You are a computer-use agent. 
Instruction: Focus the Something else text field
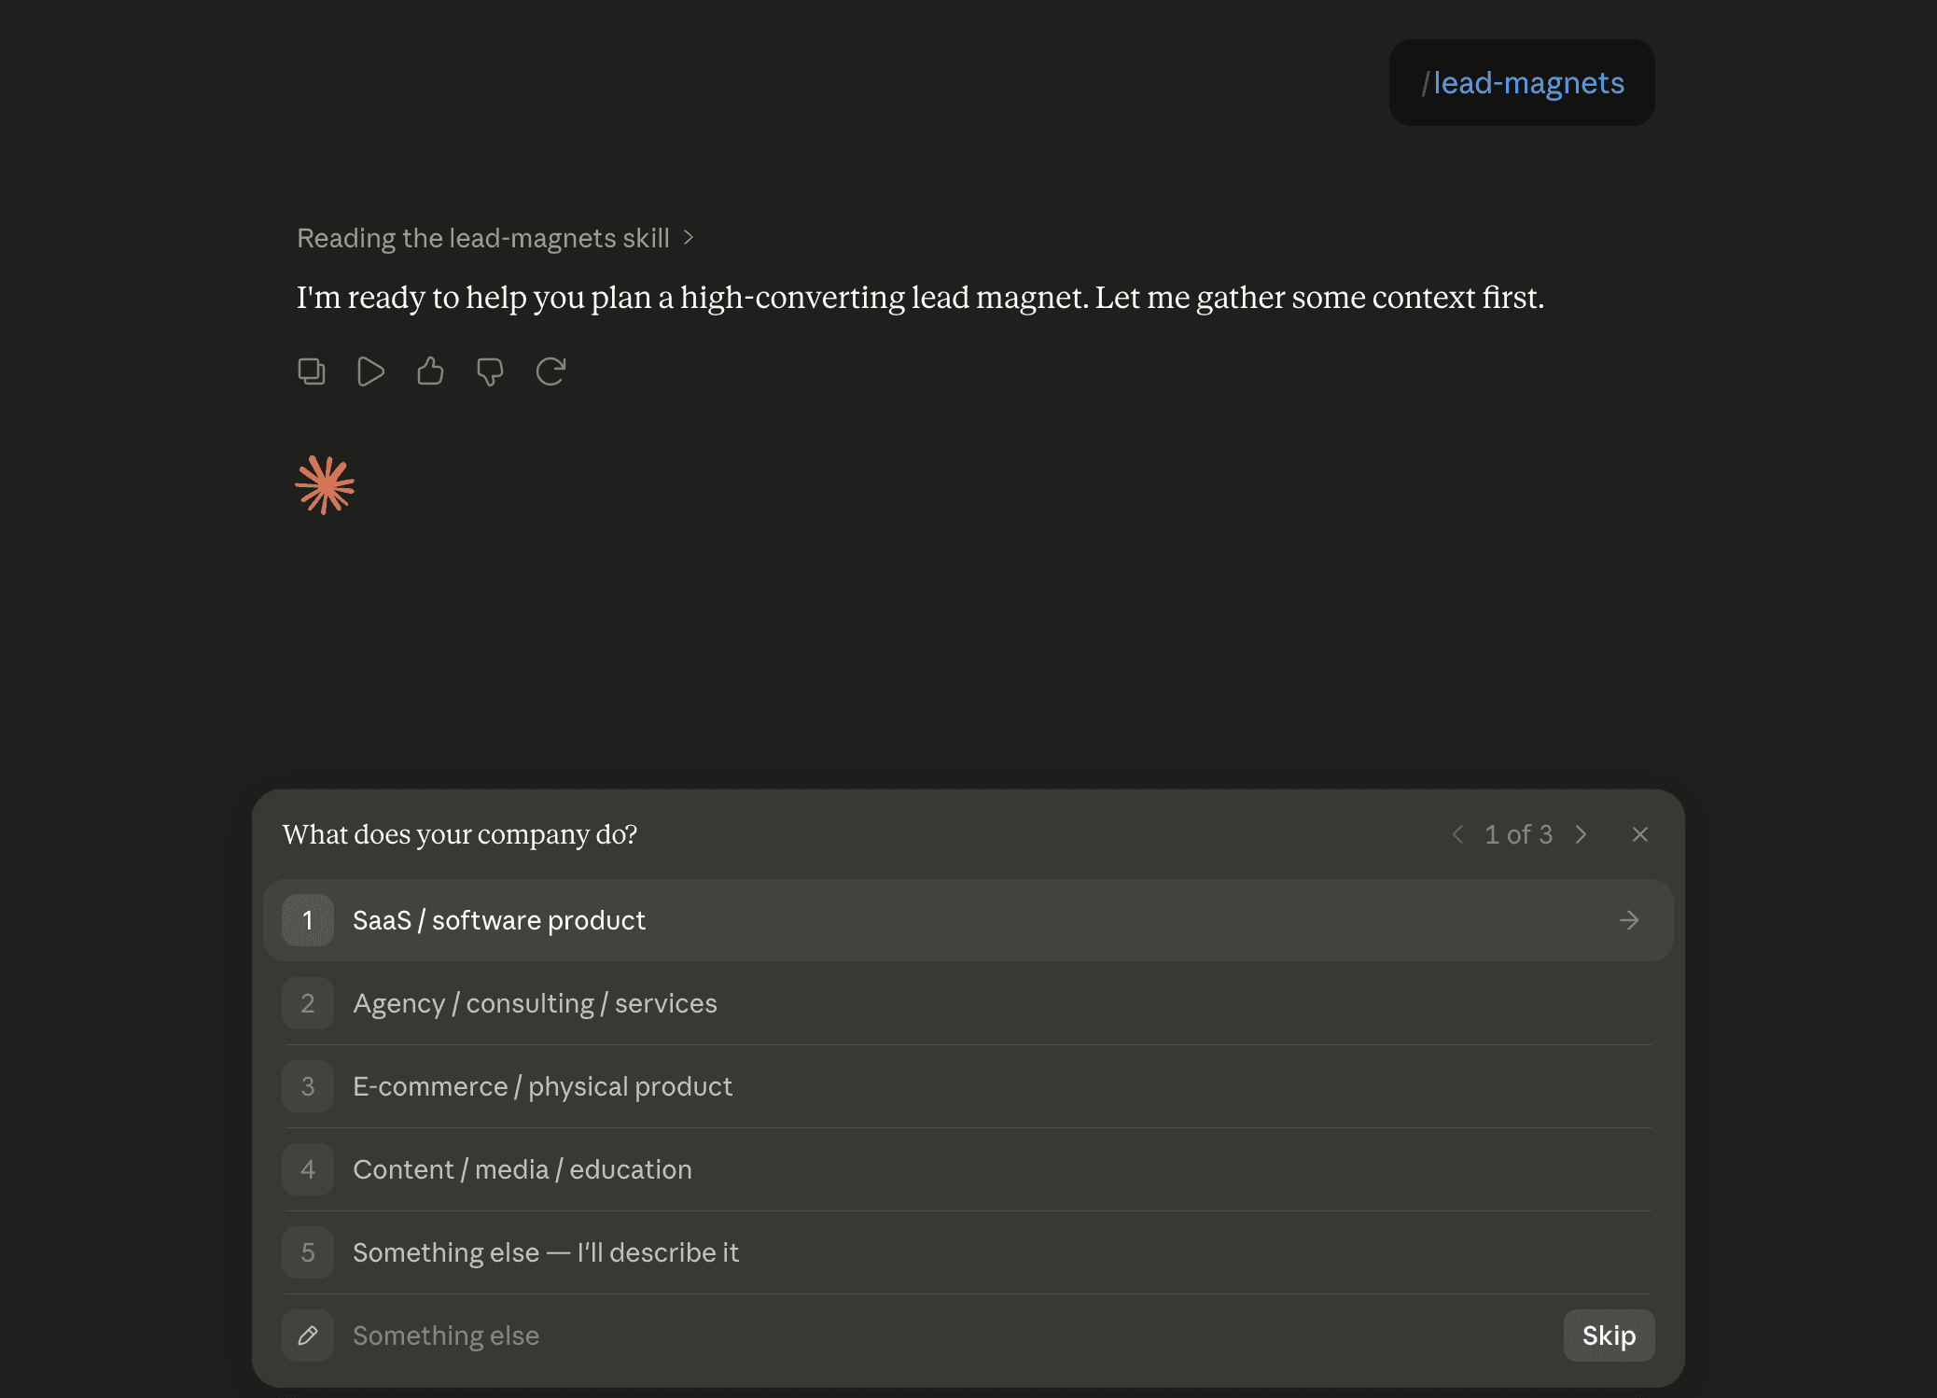click(x=947, y=1335)
